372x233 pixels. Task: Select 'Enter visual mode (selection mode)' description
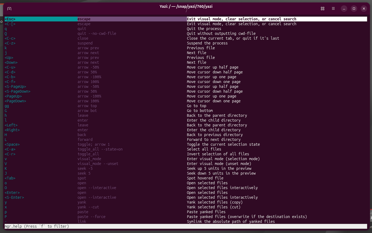pos(223,159)
